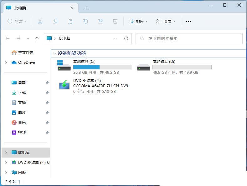
Task: Click the Cut scissors icon in toolbar
Action: click(40, 21)
